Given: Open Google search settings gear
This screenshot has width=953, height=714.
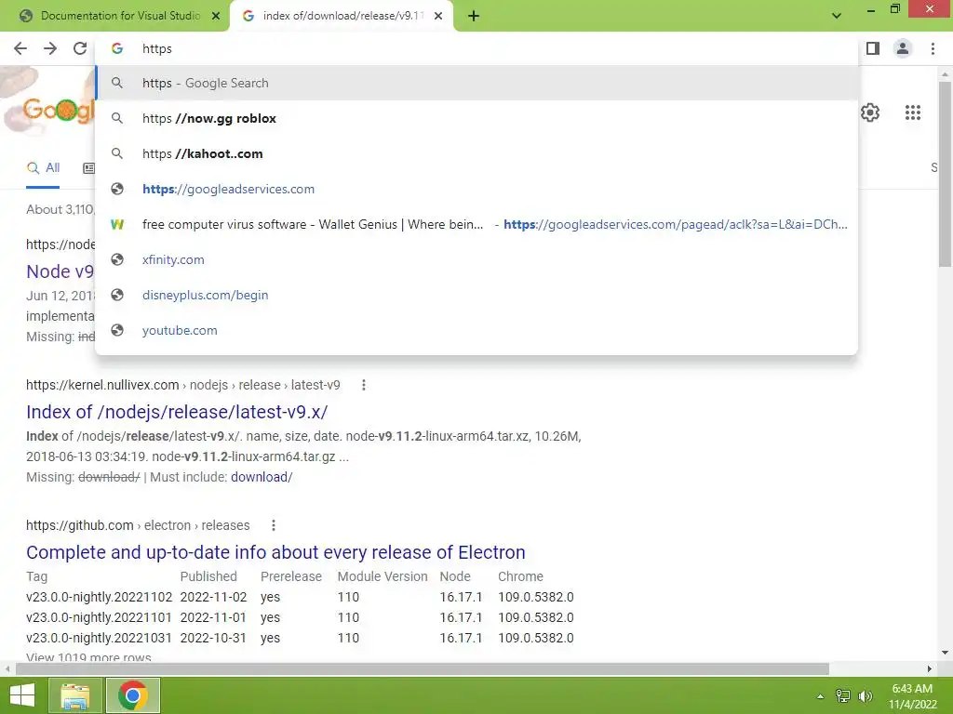Looking at the screenshot, I should click(870, 112).
